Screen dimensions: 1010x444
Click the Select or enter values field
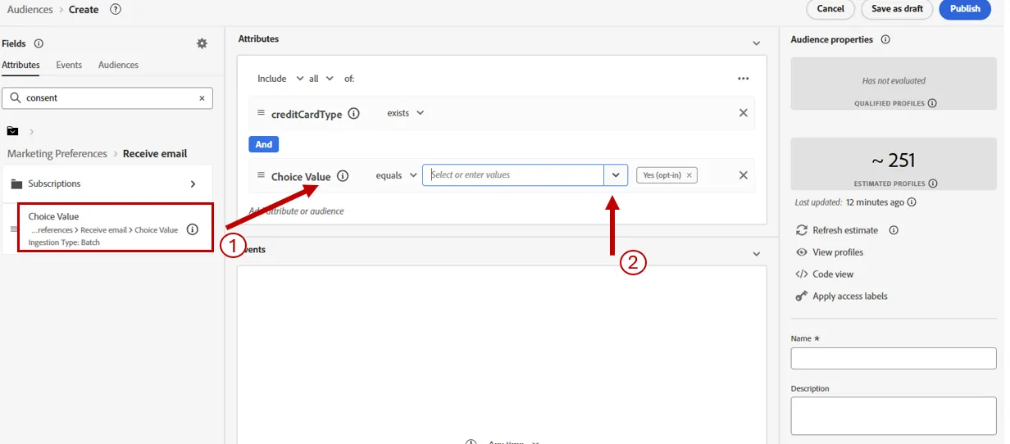(514, 175)
